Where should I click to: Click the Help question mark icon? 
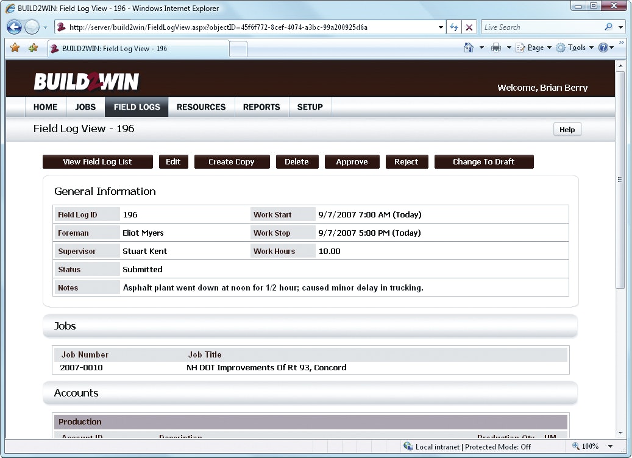tap(603, 47)
